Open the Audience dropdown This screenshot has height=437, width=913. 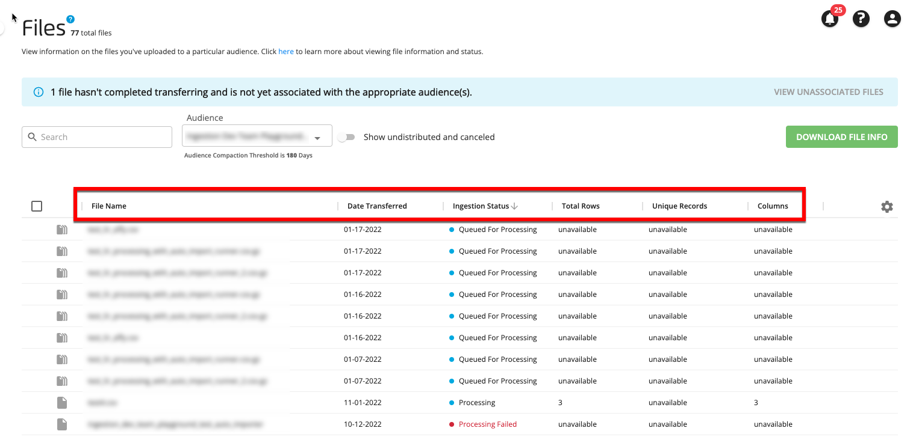[x=257, y=136]
